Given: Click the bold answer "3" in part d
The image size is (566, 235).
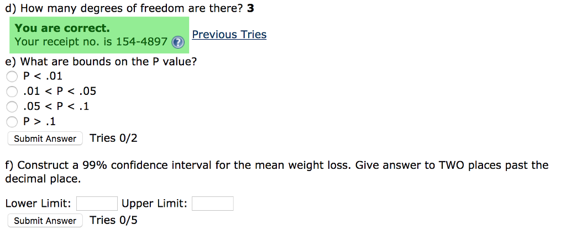Looking at the screenshot, I should coord(250,9).
